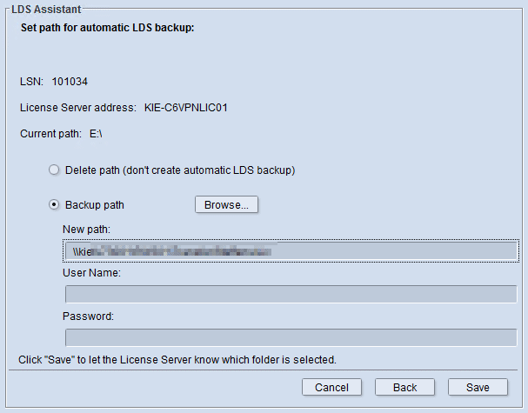Image resolution: width=528 pixels, height=413 pixels.
Task: Click the LSN value 101034
Action: (x=70, y=82)
